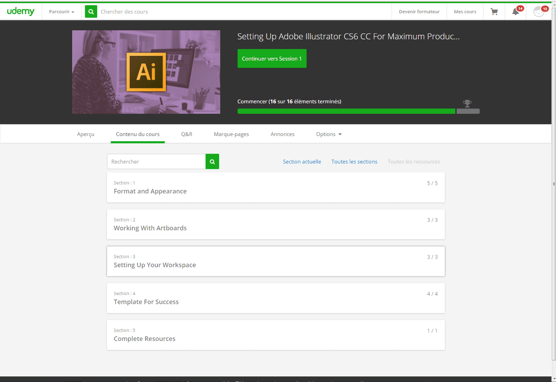Click the Udemy logo
This screenshot has width=556, height=382.
tap(21, 12)
